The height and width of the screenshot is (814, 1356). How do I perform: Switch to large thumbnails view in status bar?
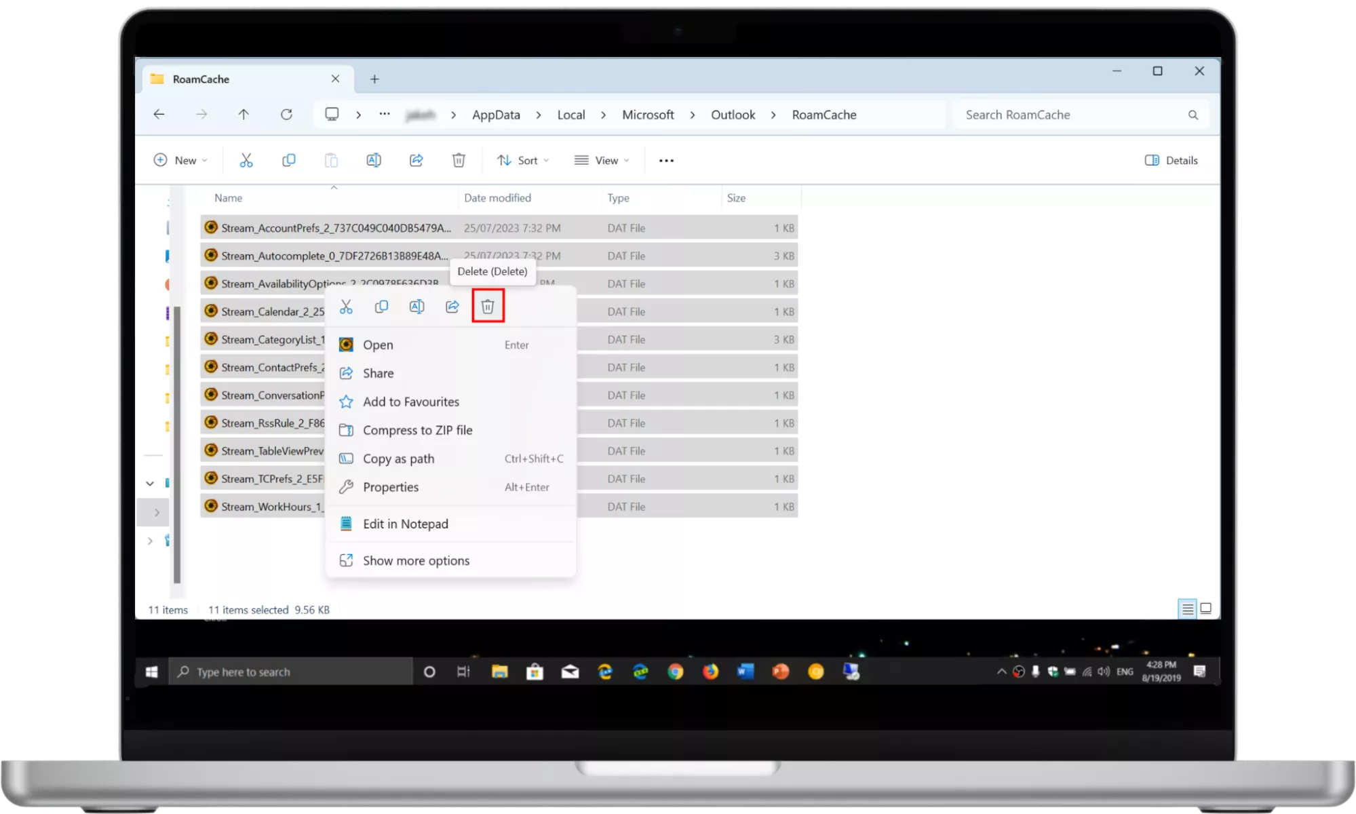point(1205,608)
